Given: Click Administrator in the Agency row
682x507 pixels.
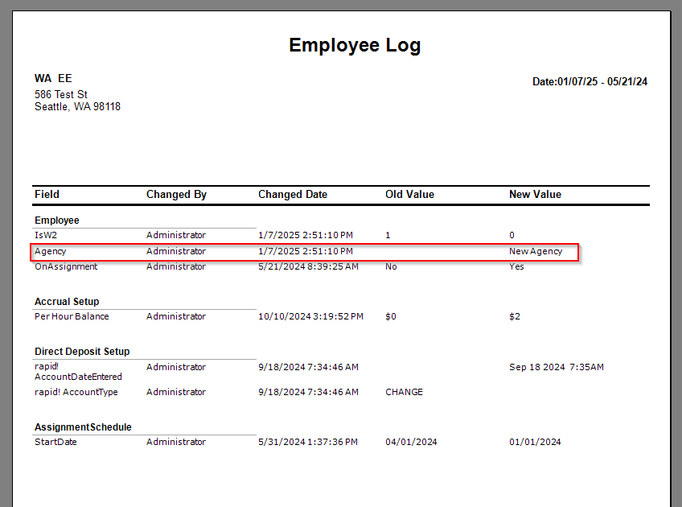Looking at the screenshot, I should tap(175, 251).
